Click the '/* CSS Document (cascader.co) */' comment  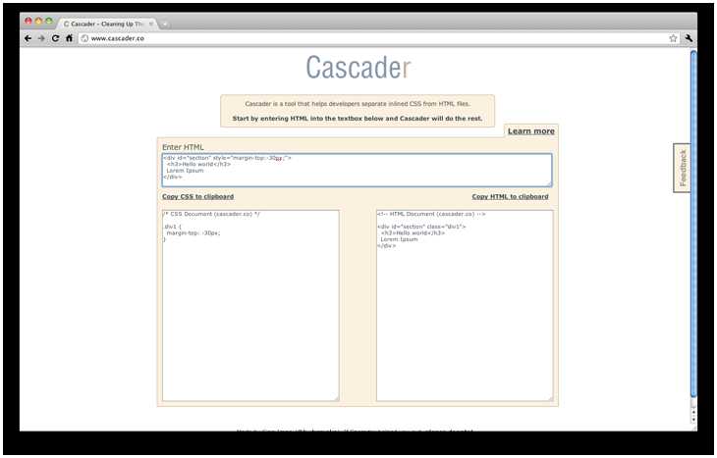(211, 214)
